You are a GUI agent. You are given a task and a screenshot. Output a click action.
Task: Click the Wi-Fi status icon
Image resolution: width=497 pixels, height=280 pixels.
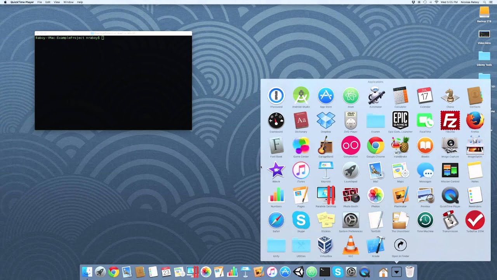point(436,2)
